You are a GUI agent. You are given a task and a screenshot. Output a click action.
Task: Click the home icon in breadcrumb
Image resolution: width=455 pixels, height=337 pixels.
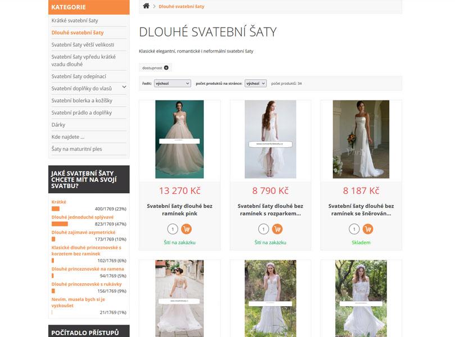(x=146, y=6)
